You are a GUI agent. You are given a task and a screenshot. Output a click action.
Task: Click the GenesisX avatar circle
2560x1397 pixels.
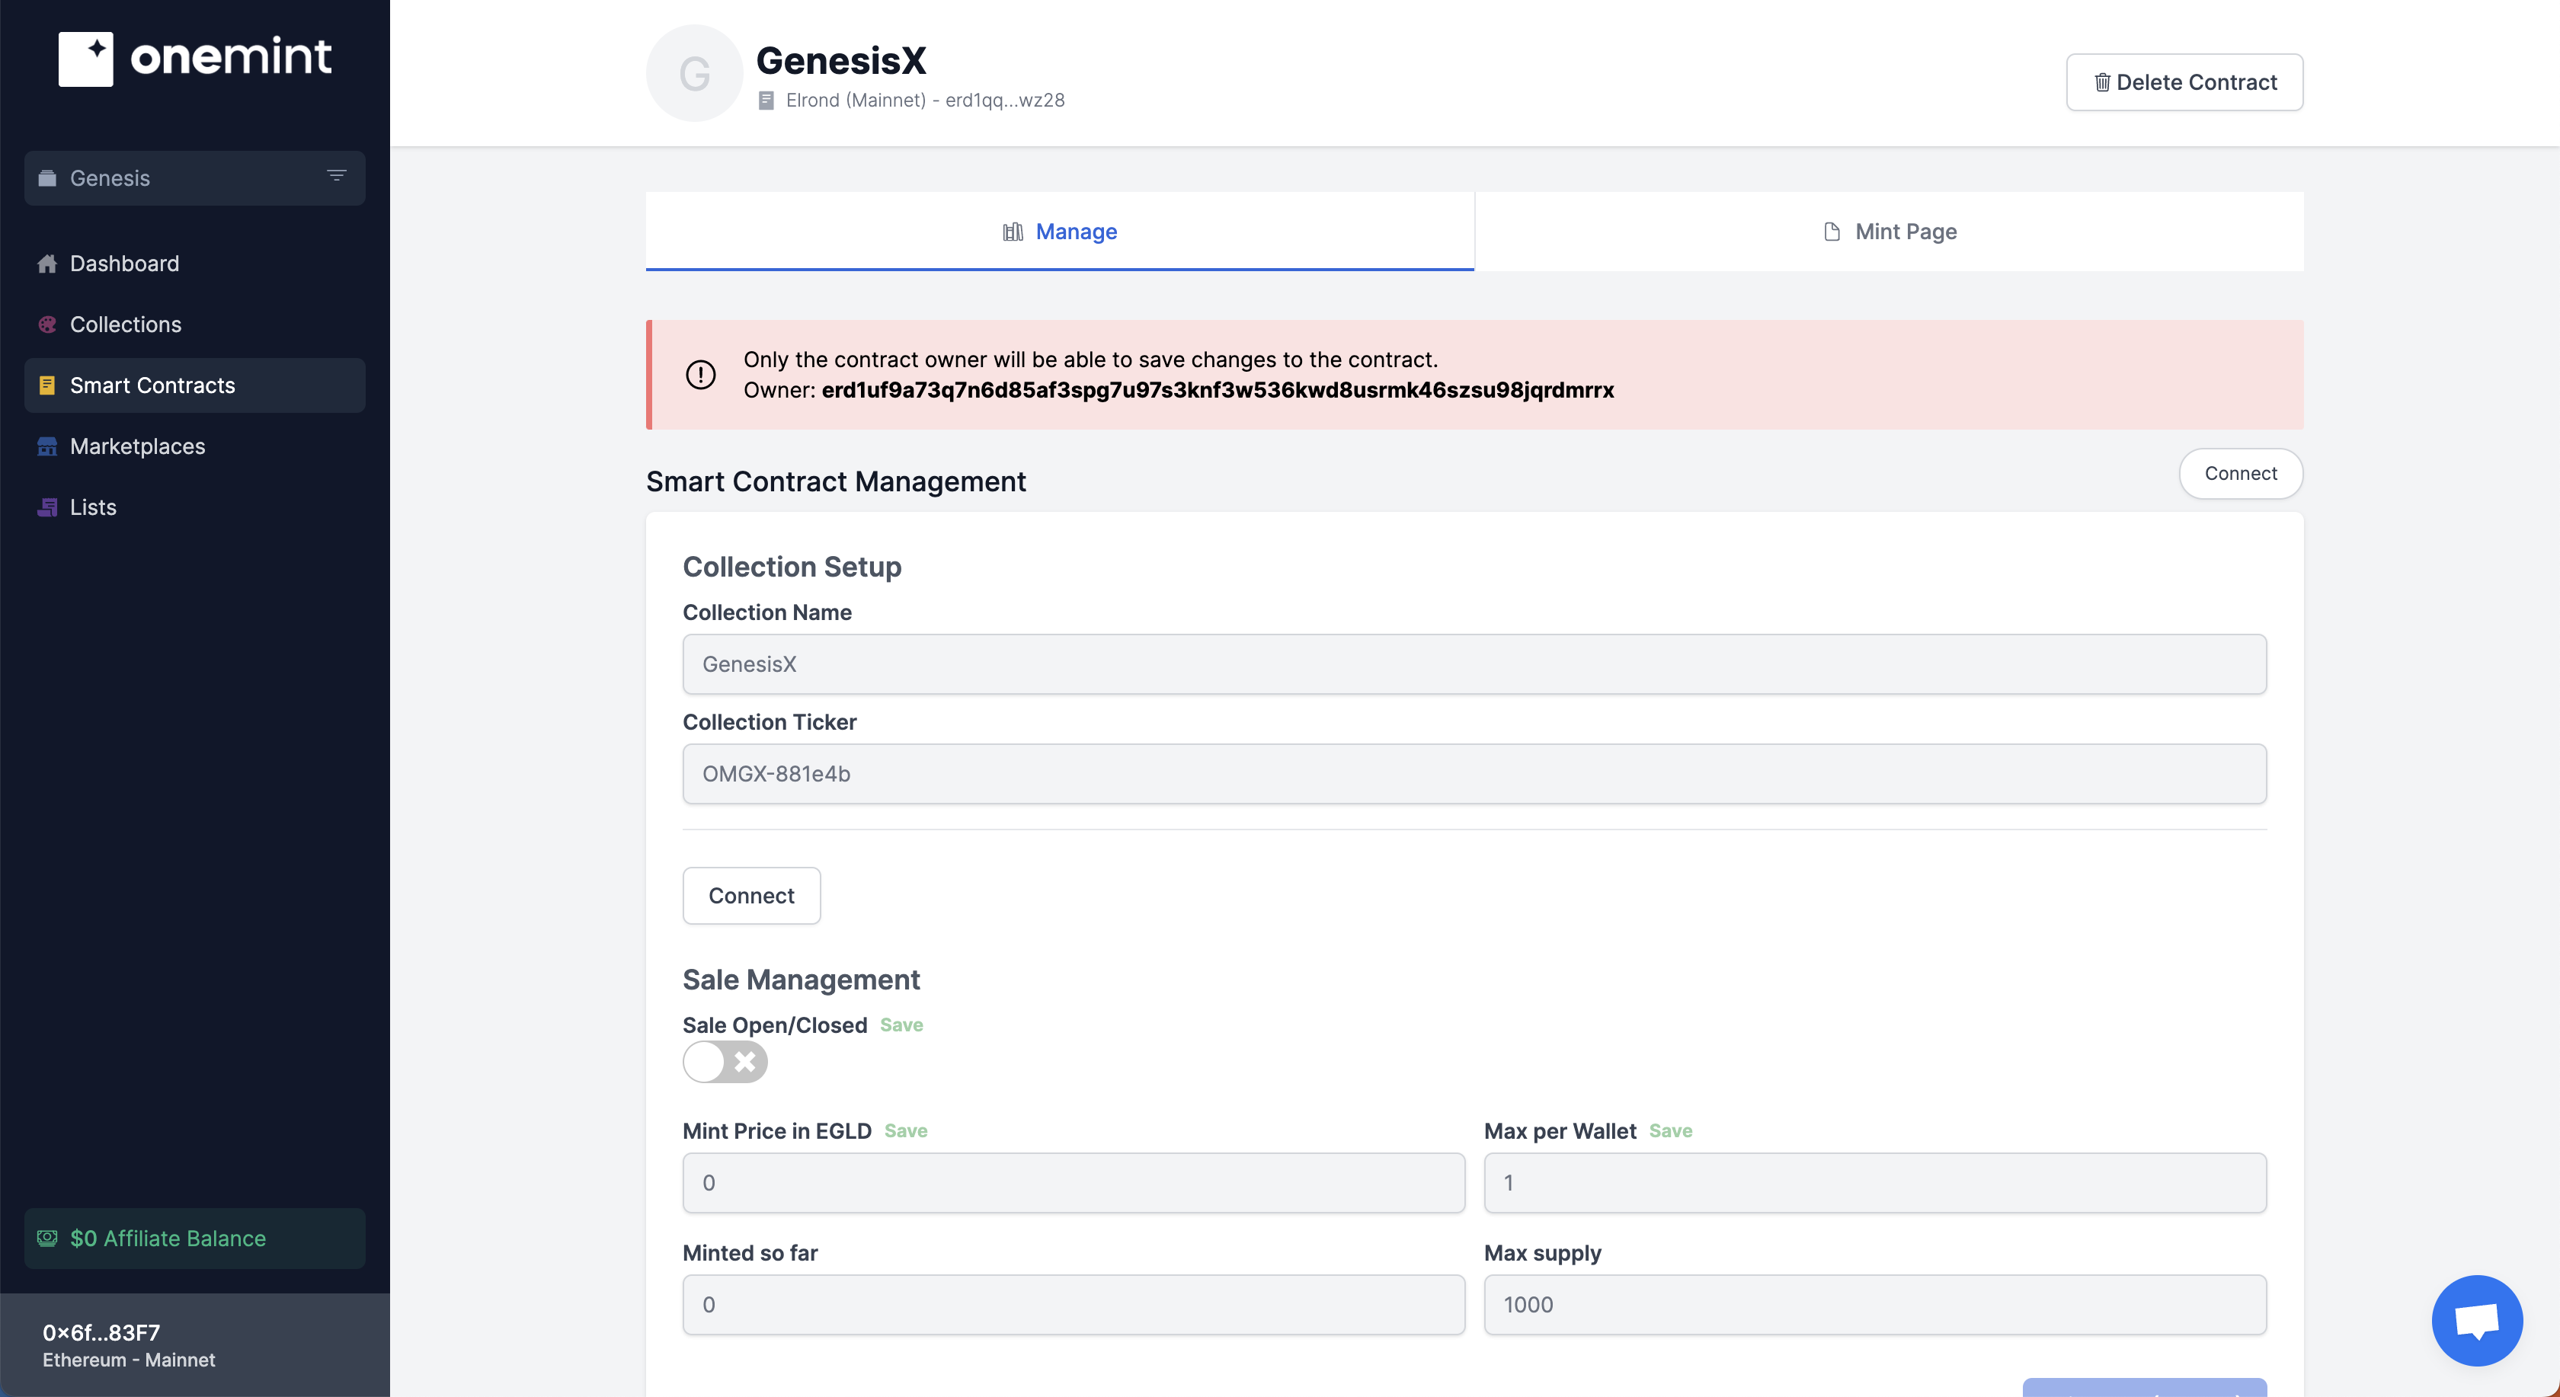click(x=695, y=74)
